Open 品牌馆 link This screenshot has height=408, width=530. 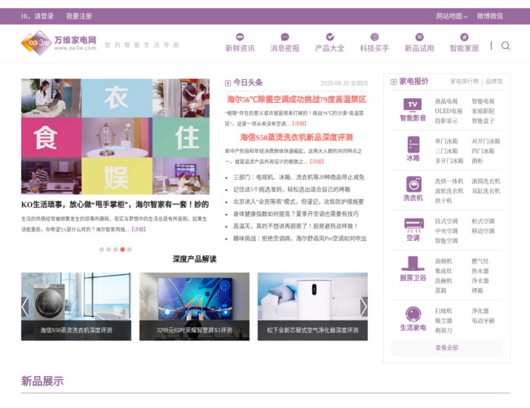494,82
